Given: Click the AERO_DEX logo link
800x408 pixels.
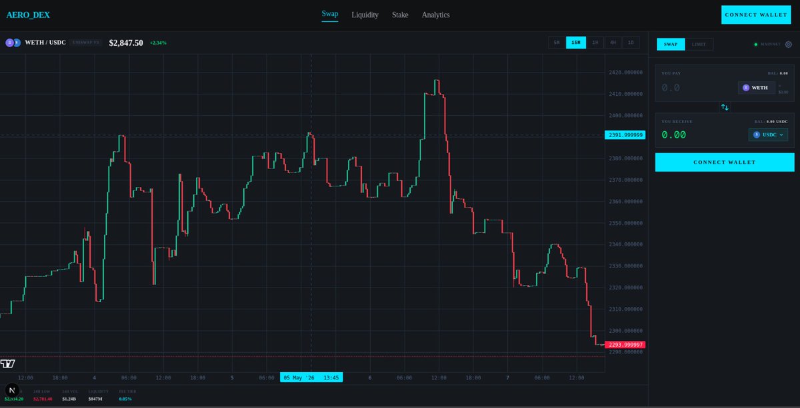Looking at the screenshot, I should [x=28, y=15].
